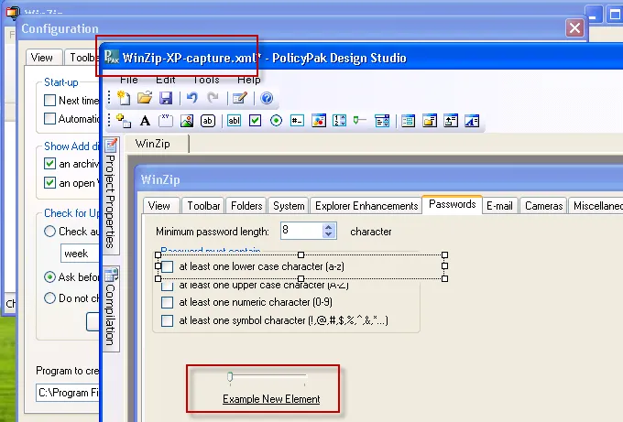The width and height of the screenshot is (623, 422).
Task: Toggle Automatic checkbox in Configuration window
Action: pos(49,118)
